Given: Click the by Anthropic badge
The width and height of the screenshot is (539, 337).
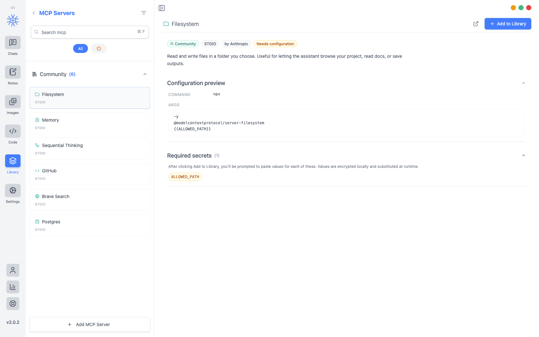Looking at the screenshot, I should (236, 44).
